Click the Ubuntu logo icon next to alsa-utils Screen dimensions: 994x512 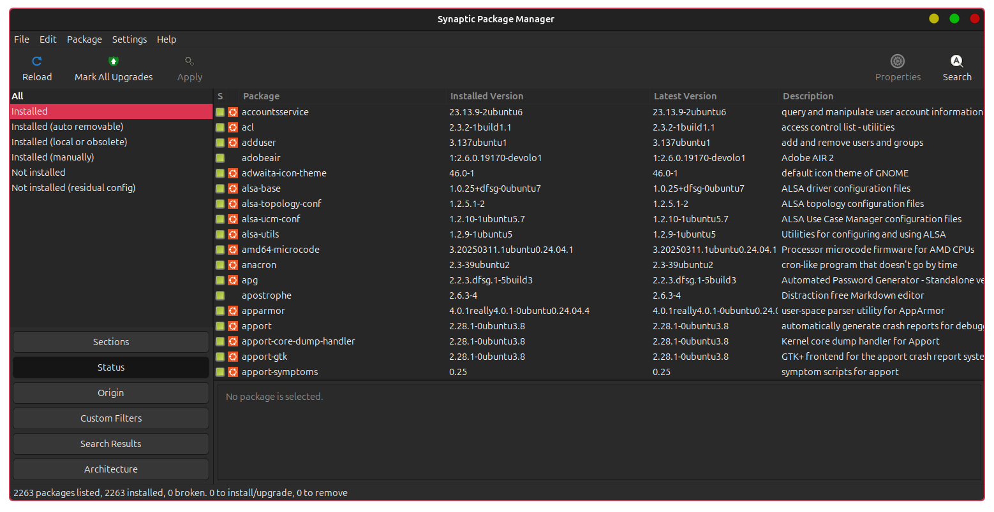tap(233, 234)
